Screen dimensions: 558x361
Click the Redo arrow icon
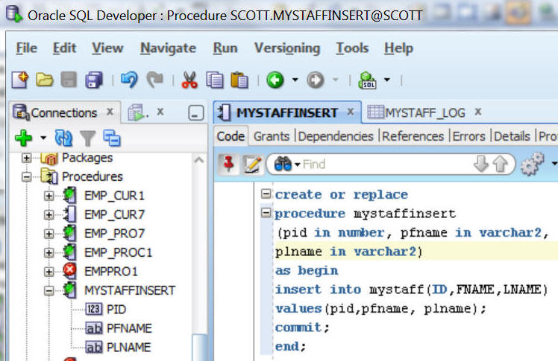(x=155, y=80)
